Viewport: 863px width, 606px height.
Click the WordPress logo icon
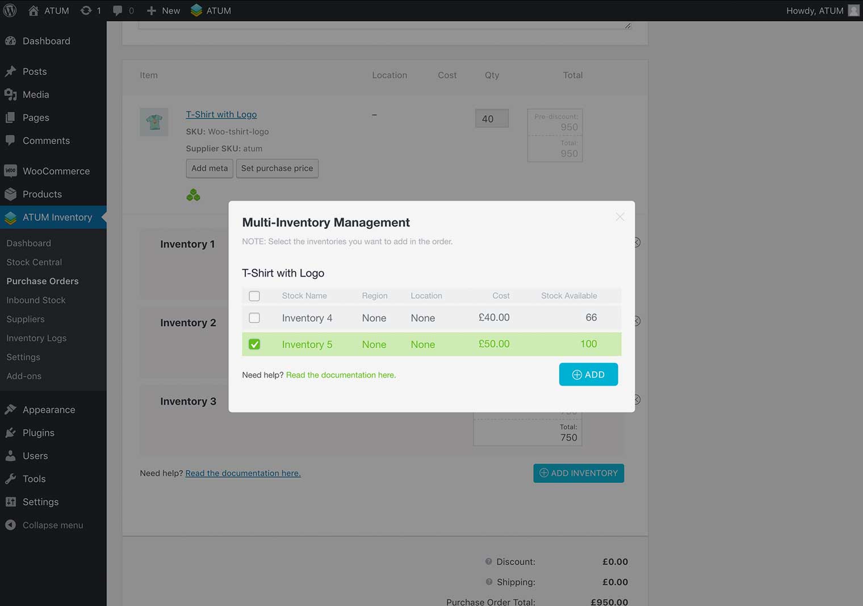(10, 11)
